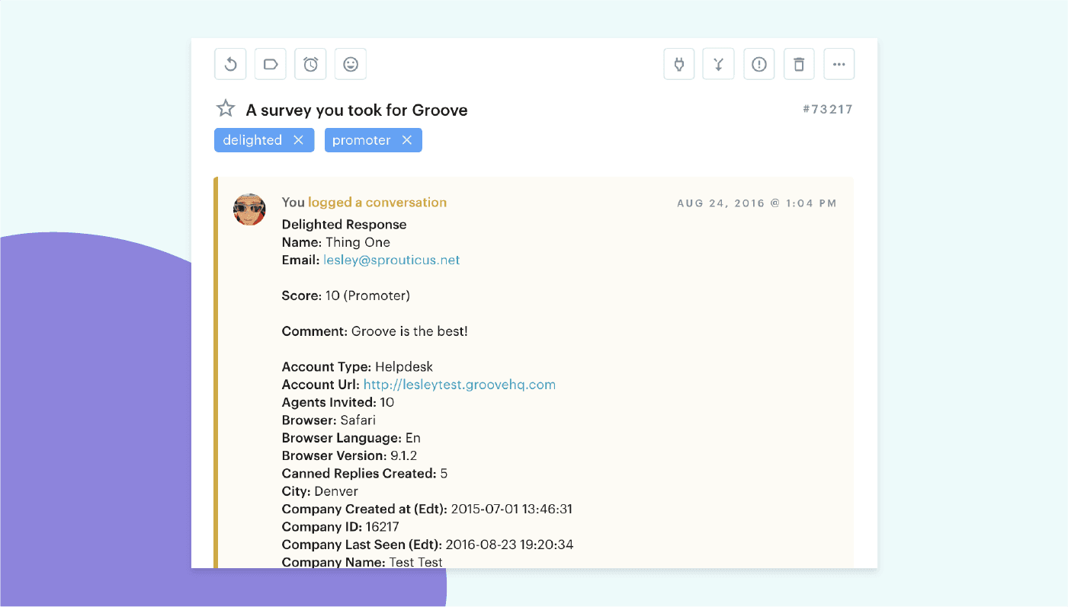
Task: Remove the 'promoter' tag
Action: (x=407, y=139)
